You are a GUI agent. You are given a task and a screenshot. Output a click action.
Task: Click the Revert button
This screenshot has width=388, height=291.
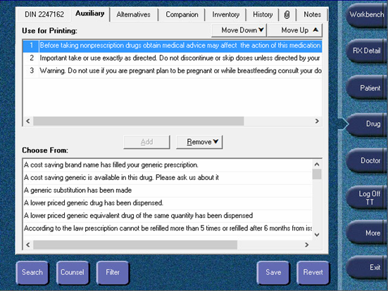coord(313,272)
